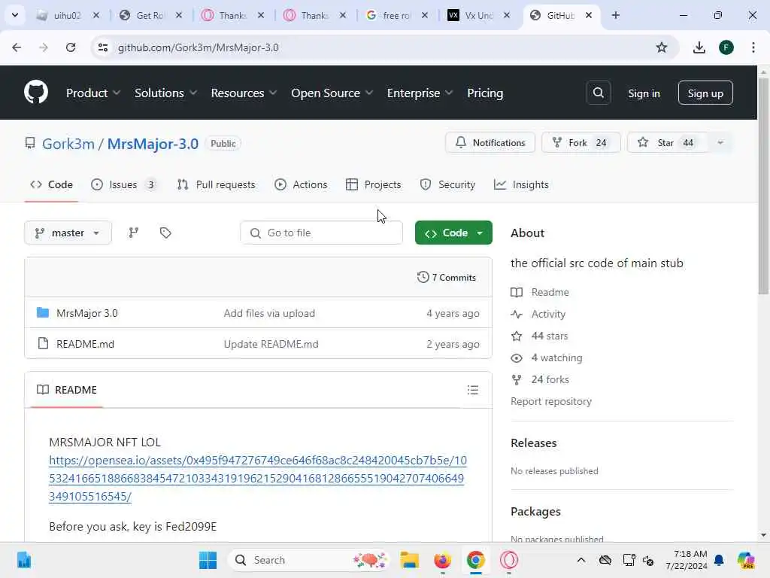Expand the Open Source menu
The image size is (770, 578).
click(x=332, y=93)
